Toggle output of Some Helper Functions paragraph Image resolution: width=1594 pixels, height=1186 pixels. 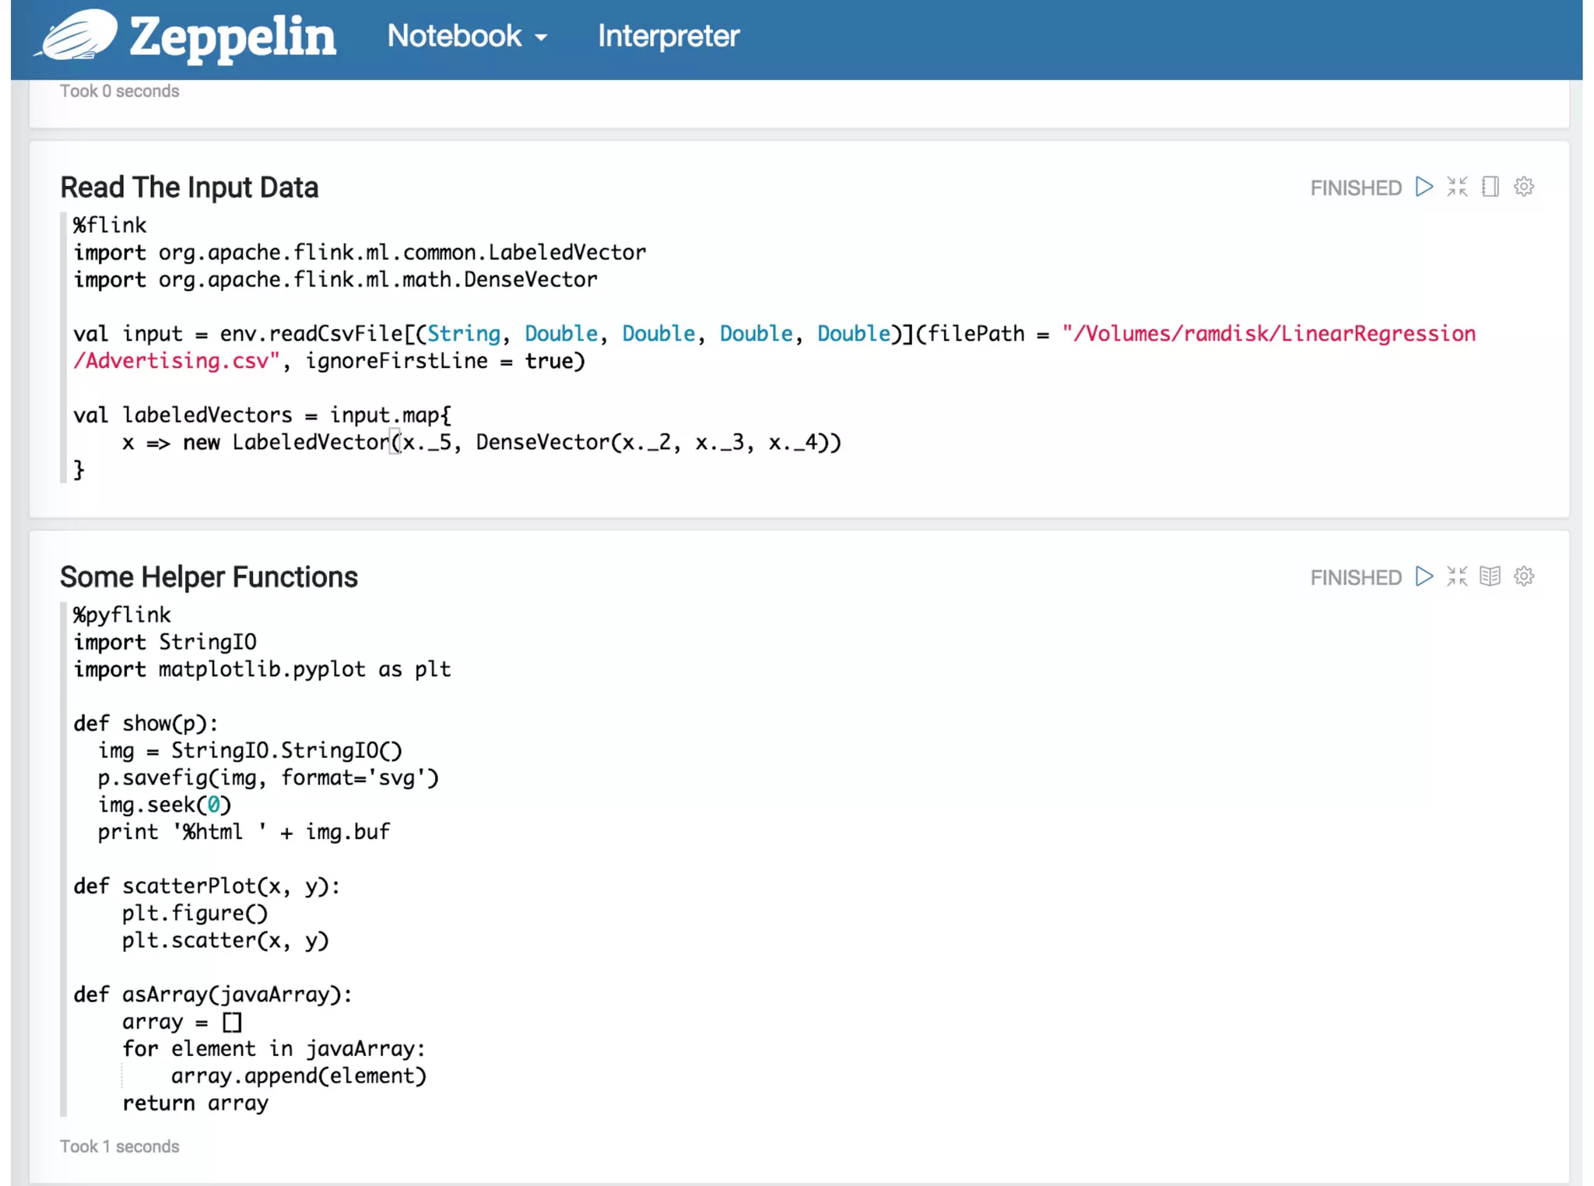point(1490,577)
